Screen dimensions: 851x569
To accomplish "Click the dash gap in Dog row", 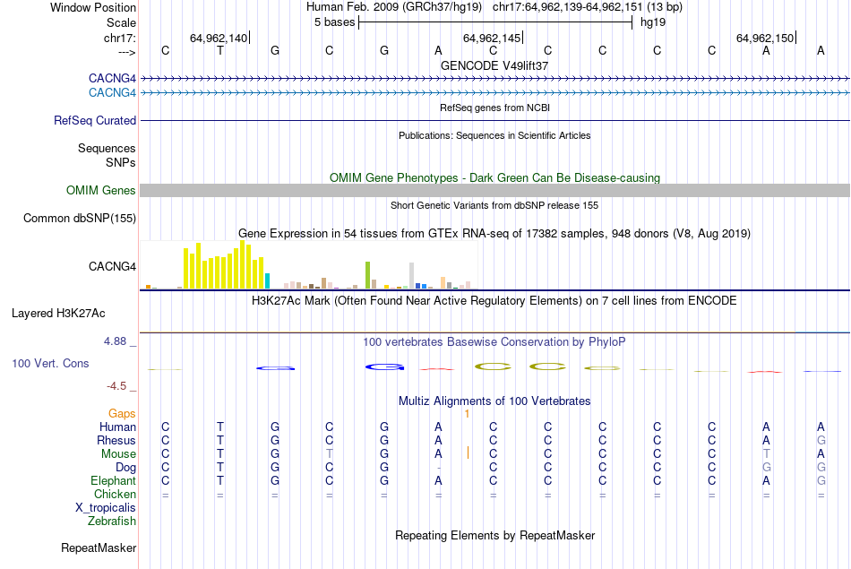I will [x=439, y=468].
